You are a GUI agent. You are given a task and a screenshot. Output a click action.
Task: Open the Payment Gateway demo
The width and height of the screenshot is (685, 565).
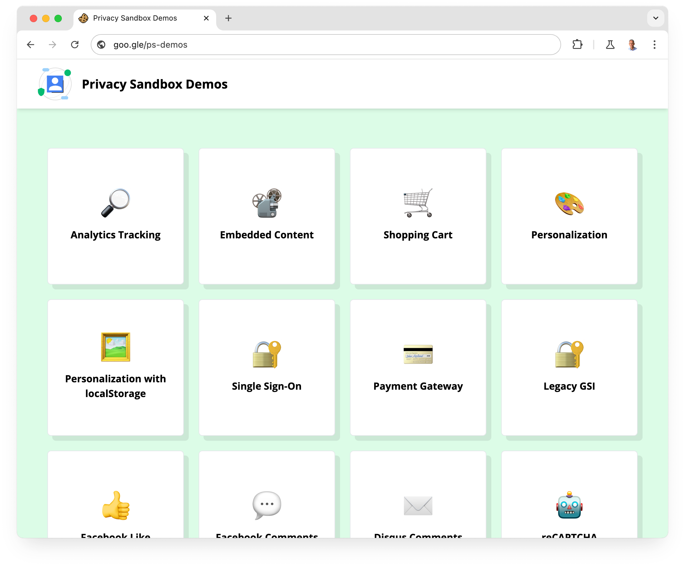pyautogui.click(x=418, y=367)
